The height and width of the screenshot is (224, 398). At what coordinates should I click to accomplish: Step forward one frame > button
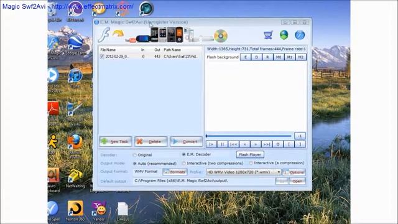(x=256, y=144)
